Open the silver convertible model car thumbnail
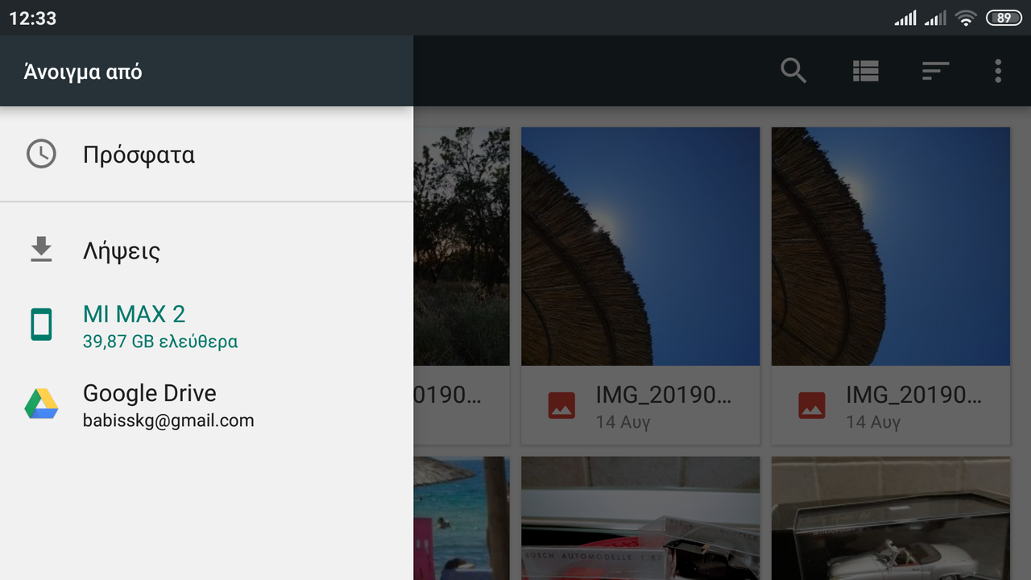 click(x=891, y=518)
